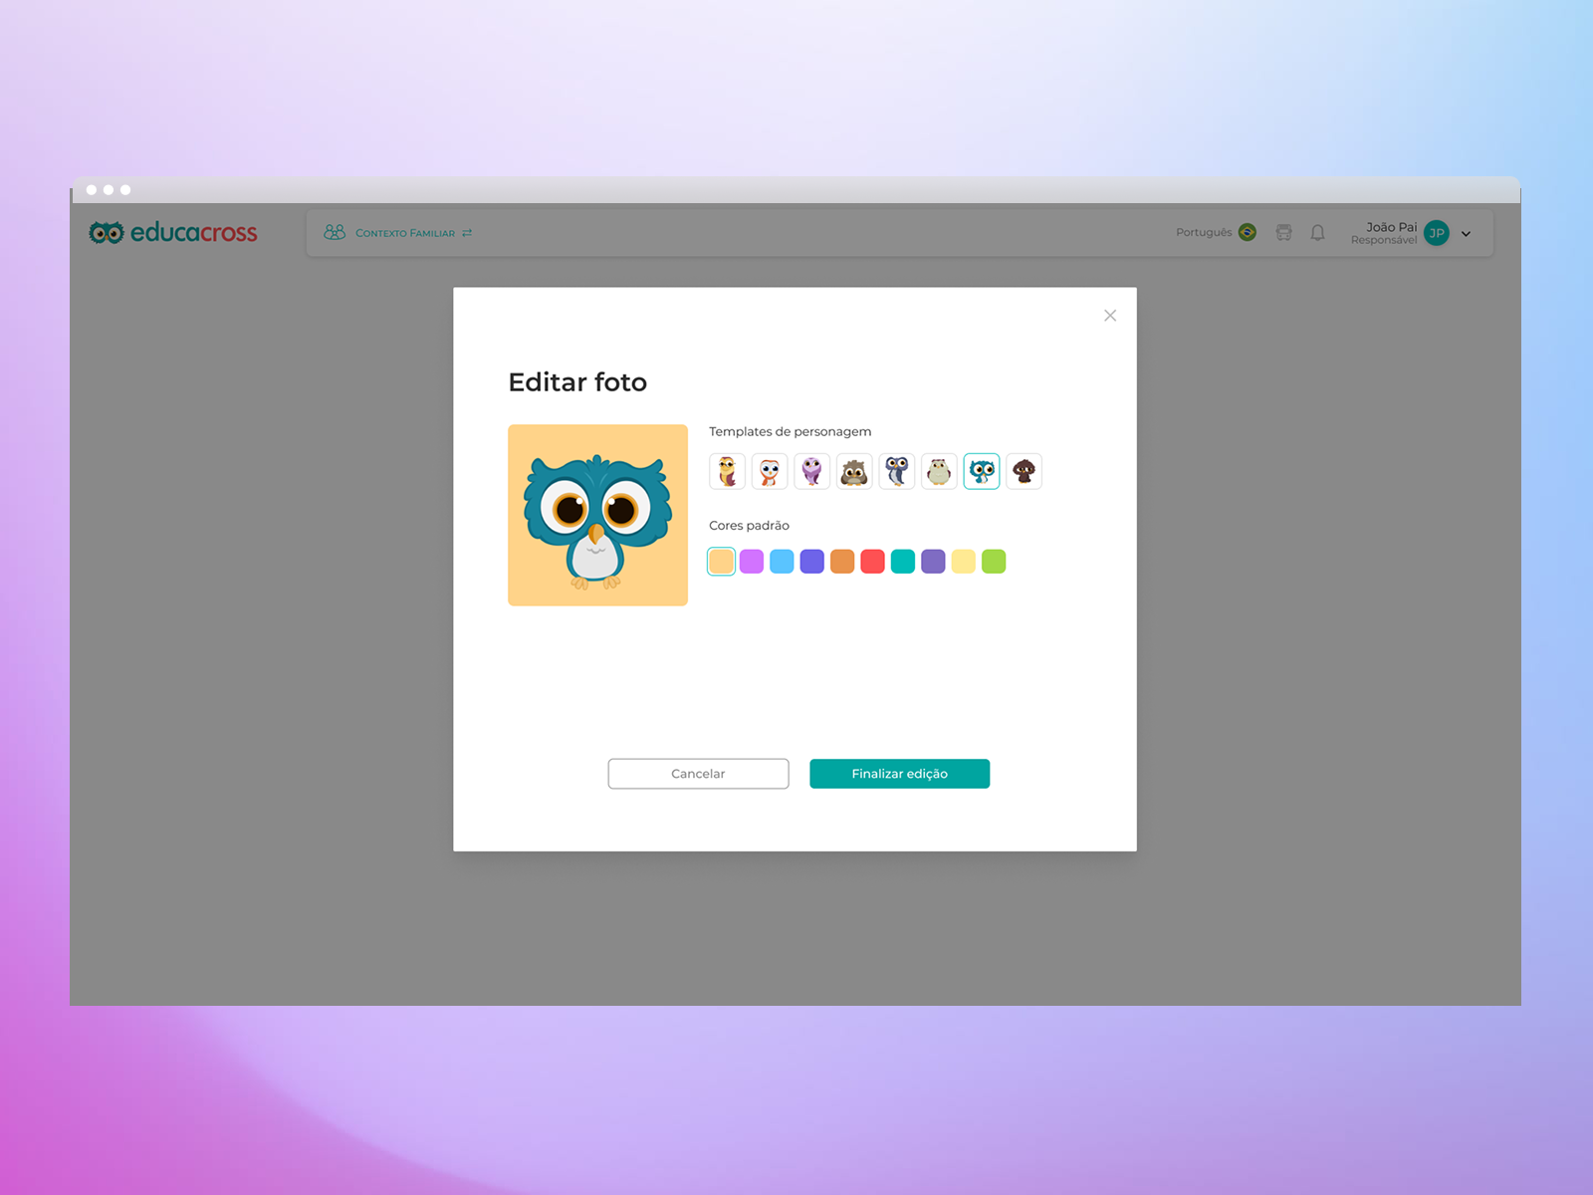Open the Português language selector
This screenshot has height=1195, width=1593.
(1215, 233)
